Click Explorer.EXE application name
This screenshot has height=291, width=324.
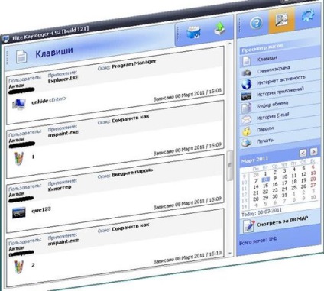point(63,79)
